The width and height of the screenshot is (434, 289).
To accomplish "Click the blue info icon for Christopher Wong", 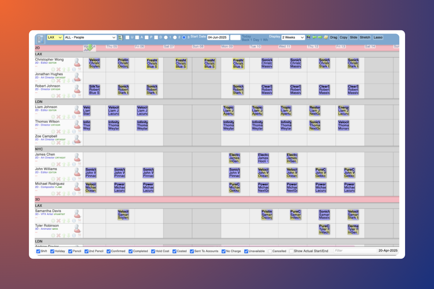I will pyautogui.click(x=74, y=69).
